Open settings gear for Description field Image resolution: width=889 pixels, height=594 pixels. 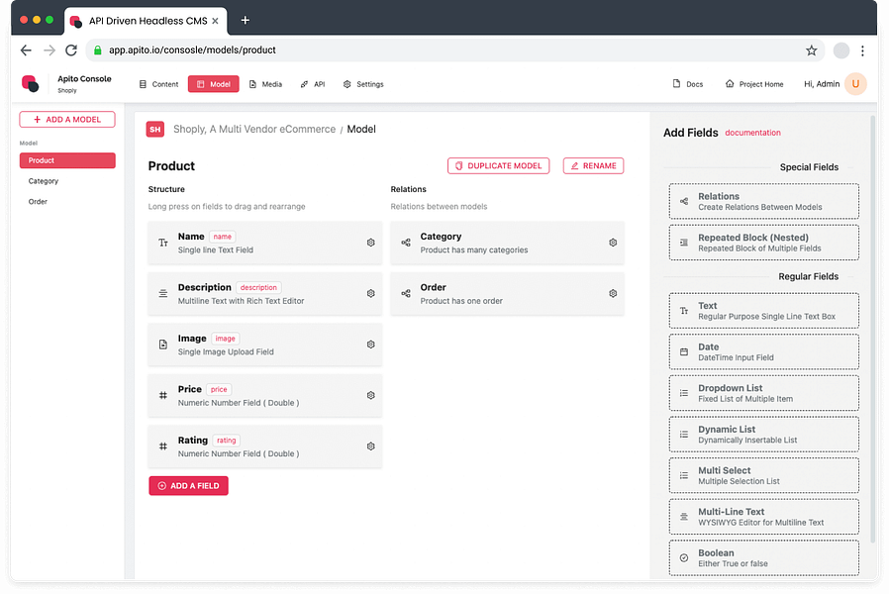click(x=371, y=294)
